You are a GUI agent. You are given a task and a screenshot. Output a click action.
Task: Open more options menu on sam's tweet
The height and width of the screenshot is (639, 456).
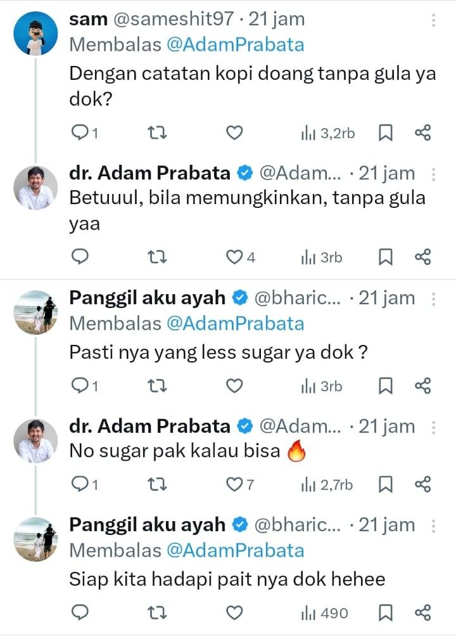click(433, 20)
